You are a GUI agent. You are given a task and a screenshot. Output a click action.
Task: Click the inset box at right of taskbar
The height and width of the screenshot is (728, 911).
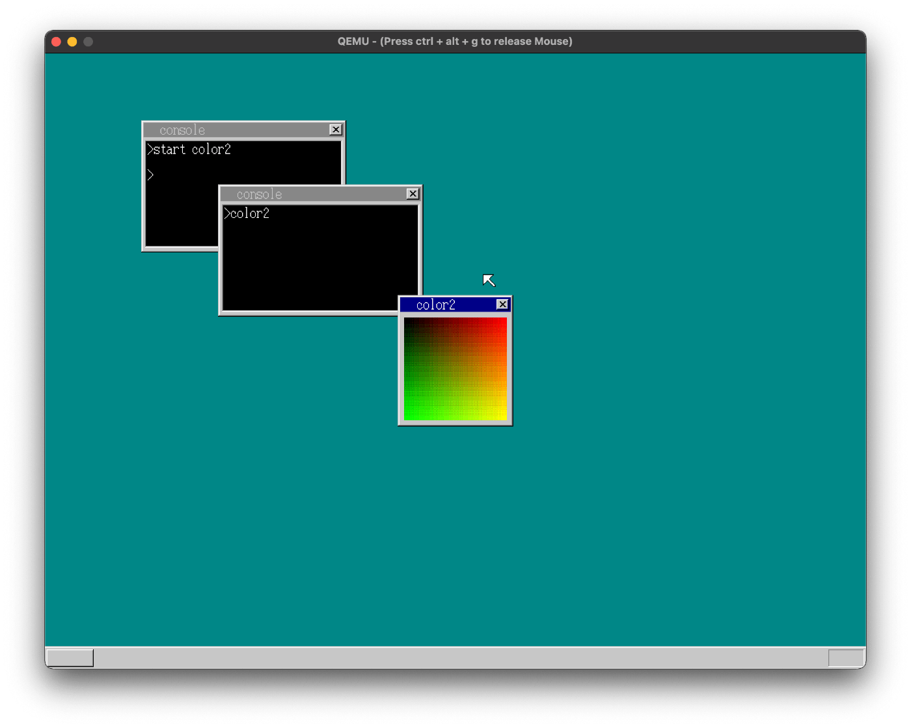pos(846,658)
